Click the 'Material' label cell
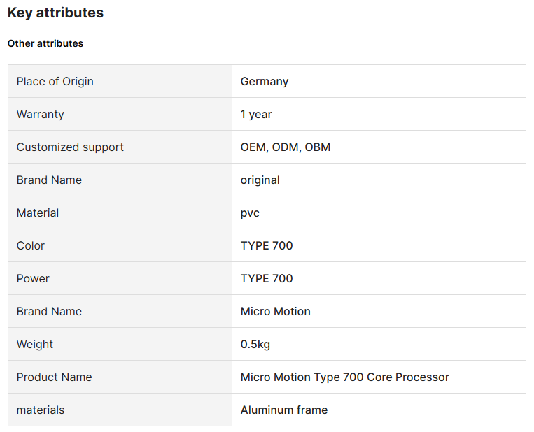Image resolution: width=534 pixels, height=432 pixels. pos(120,213)
